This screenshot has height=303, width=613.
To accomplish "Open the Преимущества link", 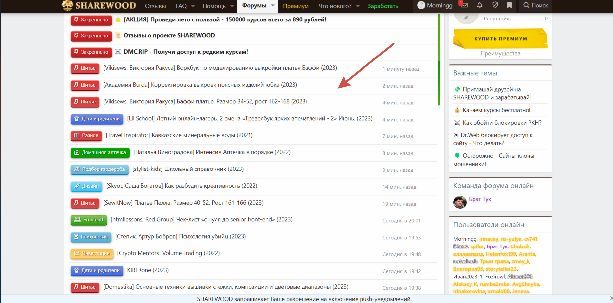I will pyautogui.click(x=500, y=54).
